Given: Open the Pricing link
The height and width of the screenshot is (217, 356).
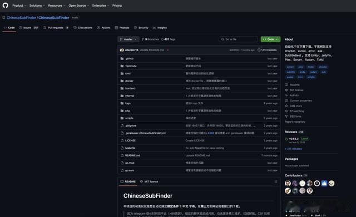Looking at the screenshot, I should 117,6.
